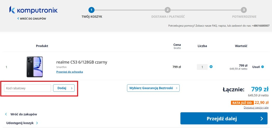Screen dimensions: 272x129
Task: Open the realme C53 6/128GB czarny title
Action: click(x=81, y=62)
